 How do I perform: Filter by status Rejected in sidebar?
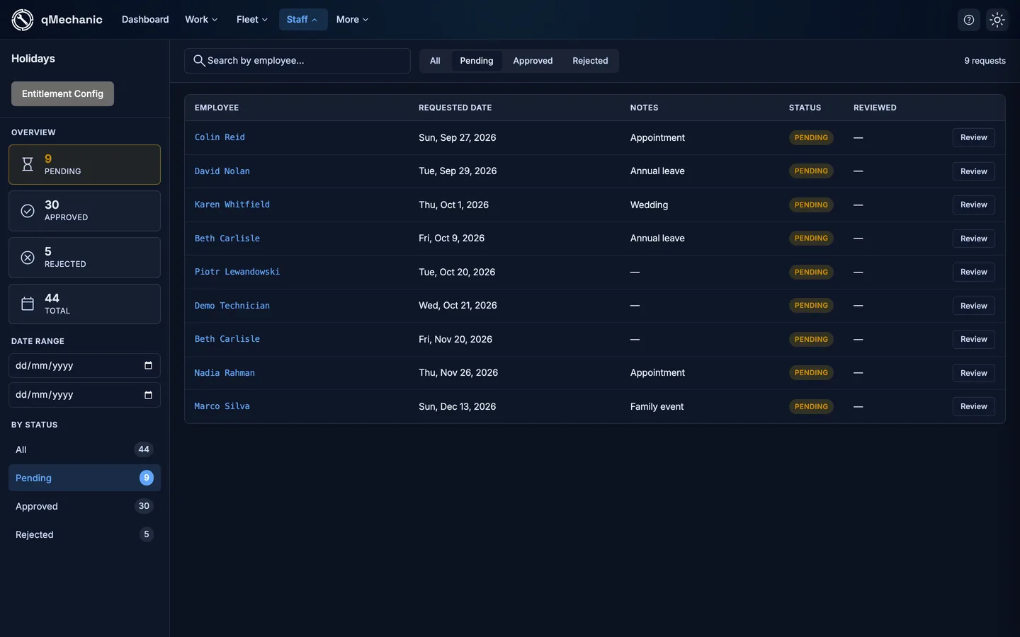[x=84, y=534]
